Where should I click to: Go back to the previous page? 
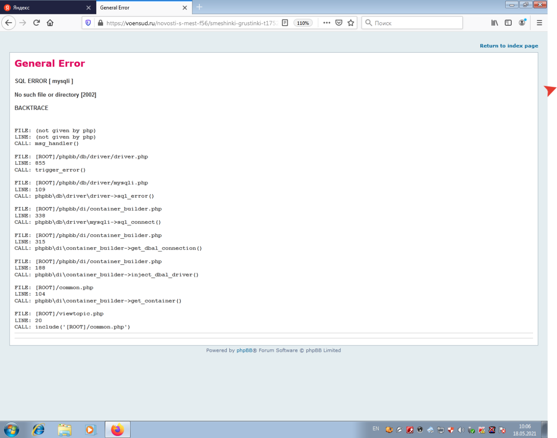[x=9, y=23]
